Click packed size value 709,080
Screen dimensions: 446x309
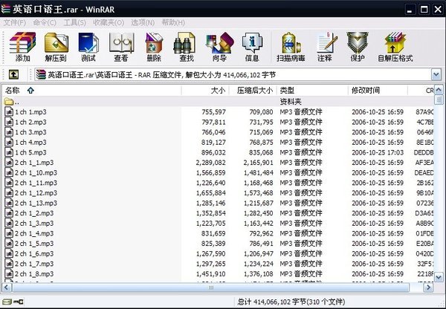click(261, 112)
